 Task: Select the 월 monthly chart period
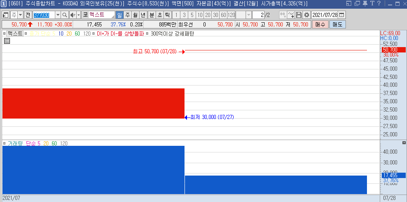(x=135, y=15)
